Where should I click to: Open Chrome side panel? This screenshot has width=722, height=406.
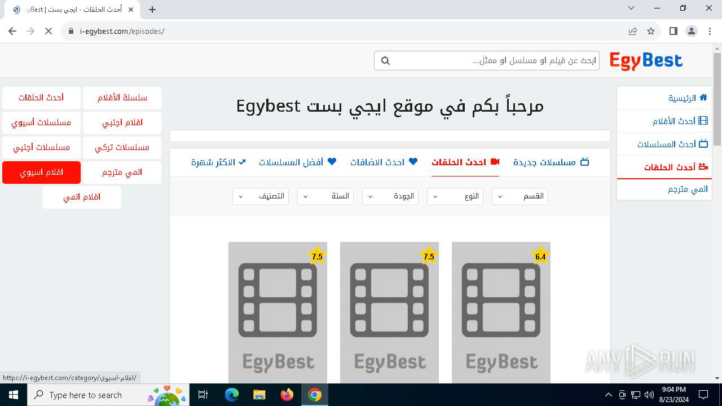pos(673,31)
